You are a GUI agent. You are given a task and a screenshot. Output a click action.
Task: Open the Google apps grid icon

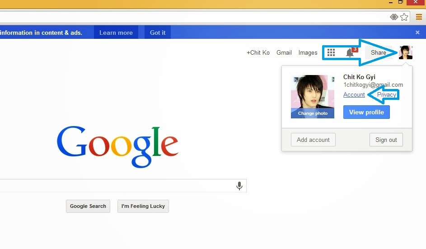(331, 52)
